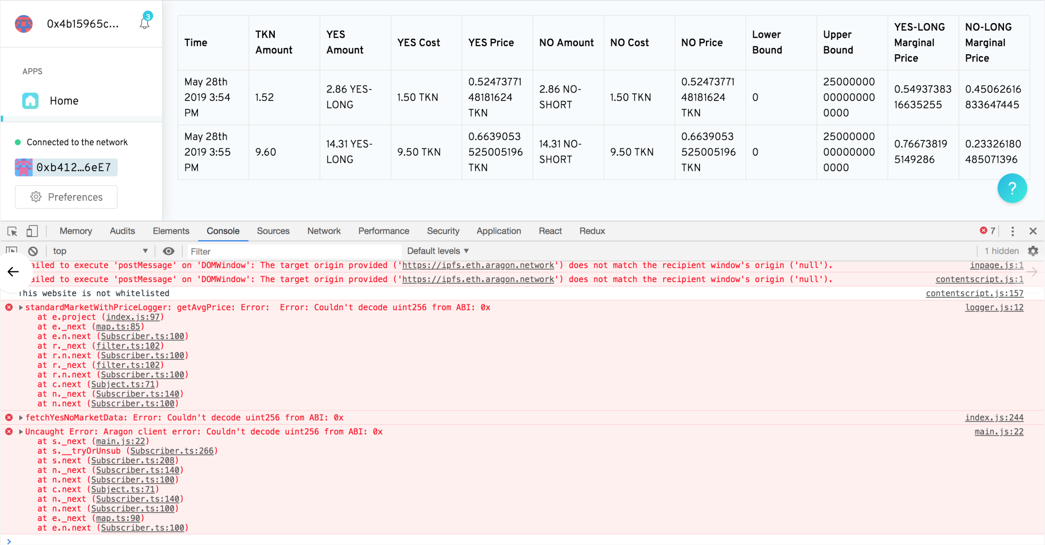Switch to the Network tab
Image resolution: width=1045 pixels, height=545 pixels.
click(324, 231)
